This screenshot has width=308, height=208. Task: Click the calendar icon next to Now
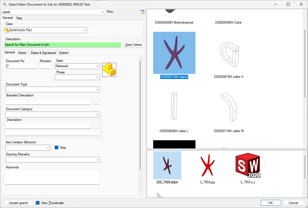pyautogui.click(x=142, y=12)
